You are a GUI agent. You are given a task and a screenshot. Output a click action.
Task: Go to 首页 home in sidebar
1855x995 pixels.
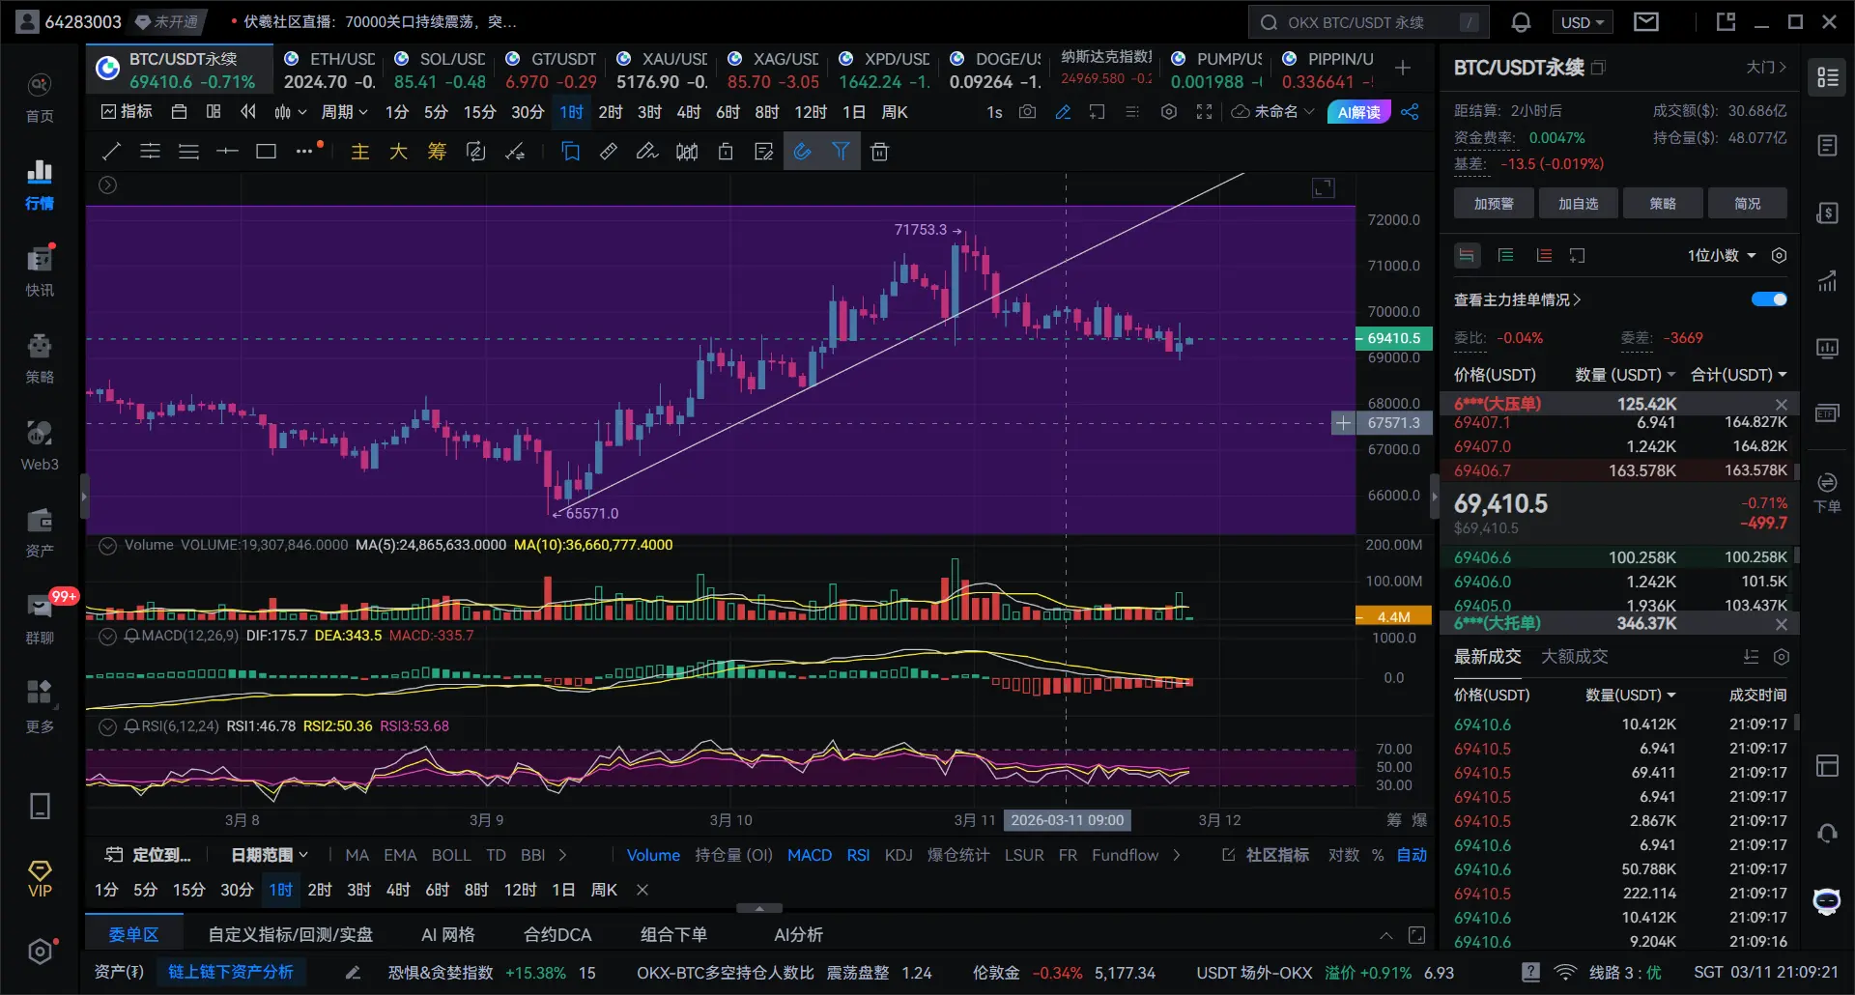point(40,98)
